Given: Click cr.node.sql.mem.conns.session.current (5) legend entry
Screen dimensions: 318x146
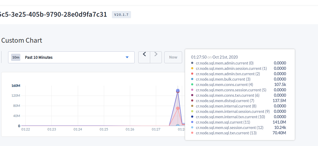Looking at the screenshot, I should 231,90.
